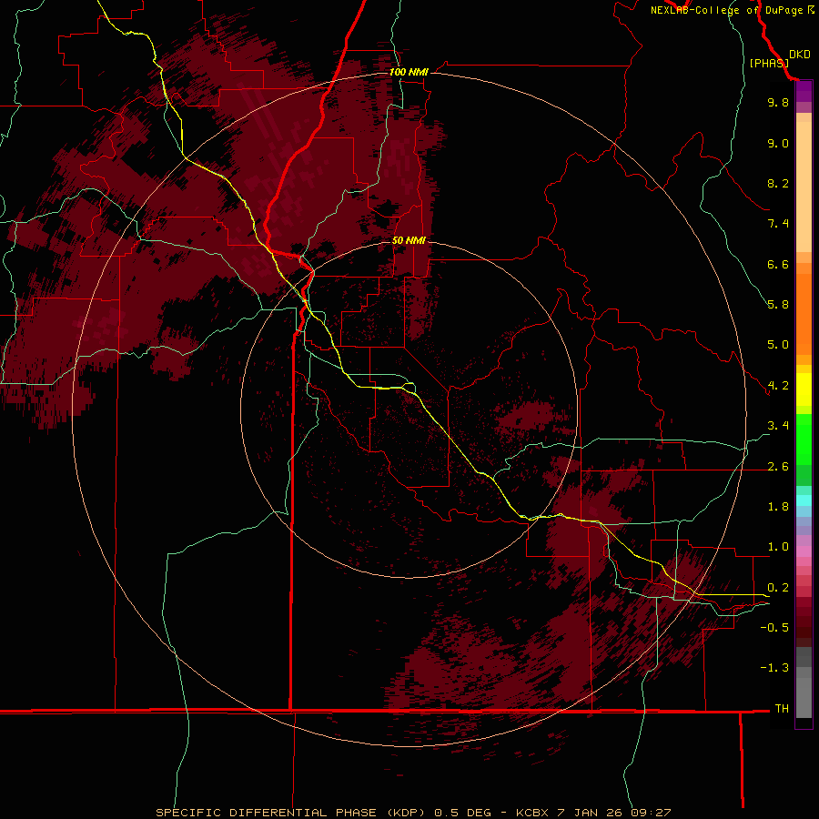Click the 100 NMI range ring label
Image resolution: width=819 pixels, height=819 pixels.
(409, 72)
